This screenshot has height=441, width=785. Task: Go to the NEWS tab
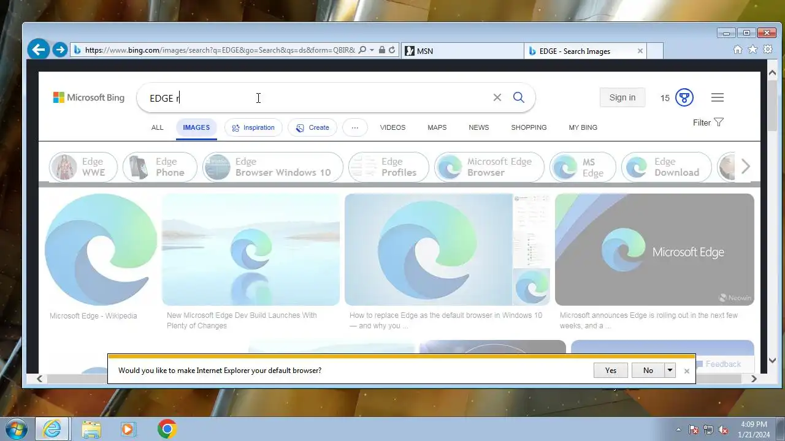pyautogui.click(x=479, y=127)
